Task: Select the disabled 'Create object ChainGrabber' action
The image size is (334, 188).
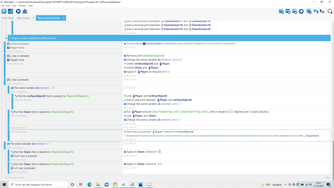Action: pos(180,44)
